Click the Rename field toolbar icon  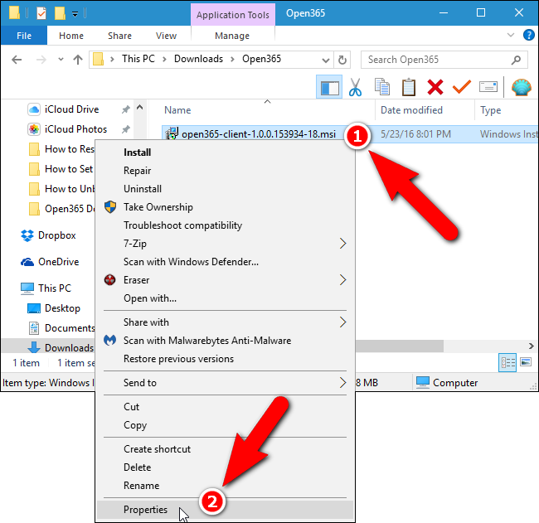[488, 86]
